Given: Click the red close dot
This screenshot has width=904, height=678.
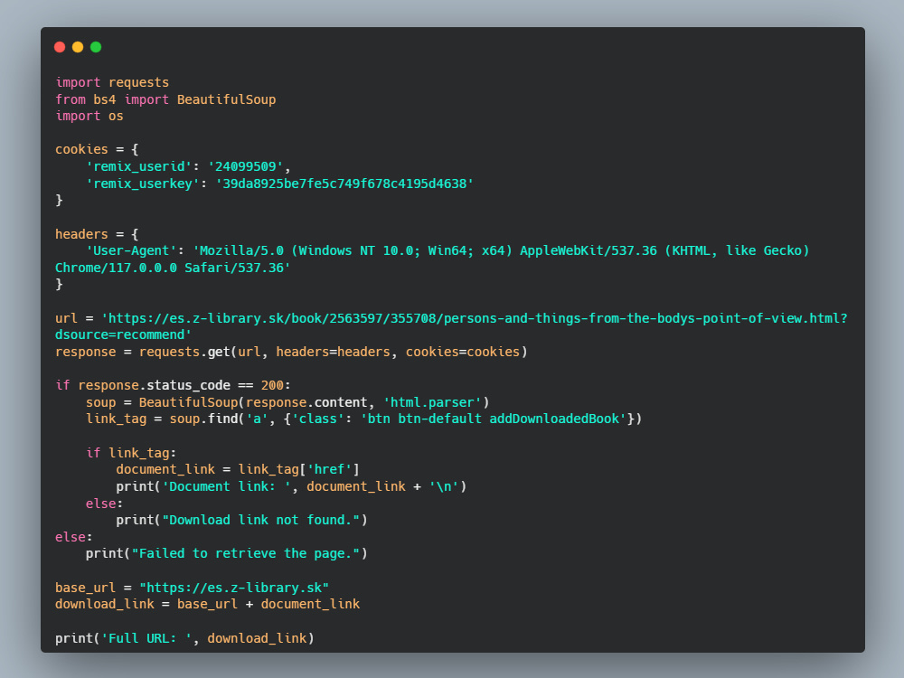Looking at the screenshot, I should (60, 47).
